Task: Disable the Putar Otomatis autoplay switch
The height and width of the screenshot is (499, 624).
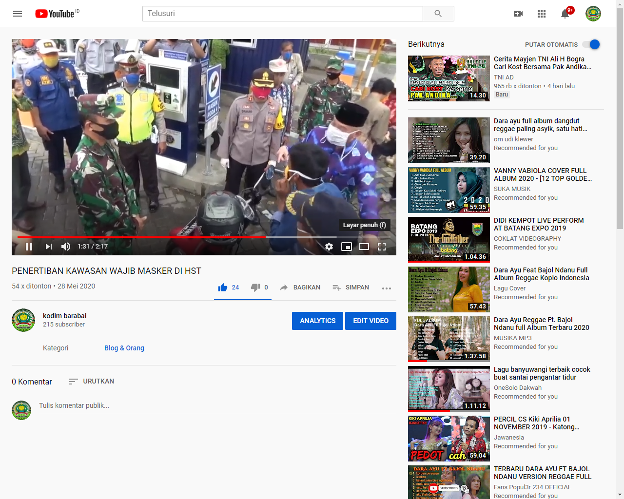Action: 591,44
